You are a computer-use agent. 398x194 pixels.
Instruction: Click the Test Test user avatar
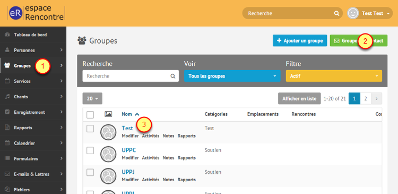(353, 13)
